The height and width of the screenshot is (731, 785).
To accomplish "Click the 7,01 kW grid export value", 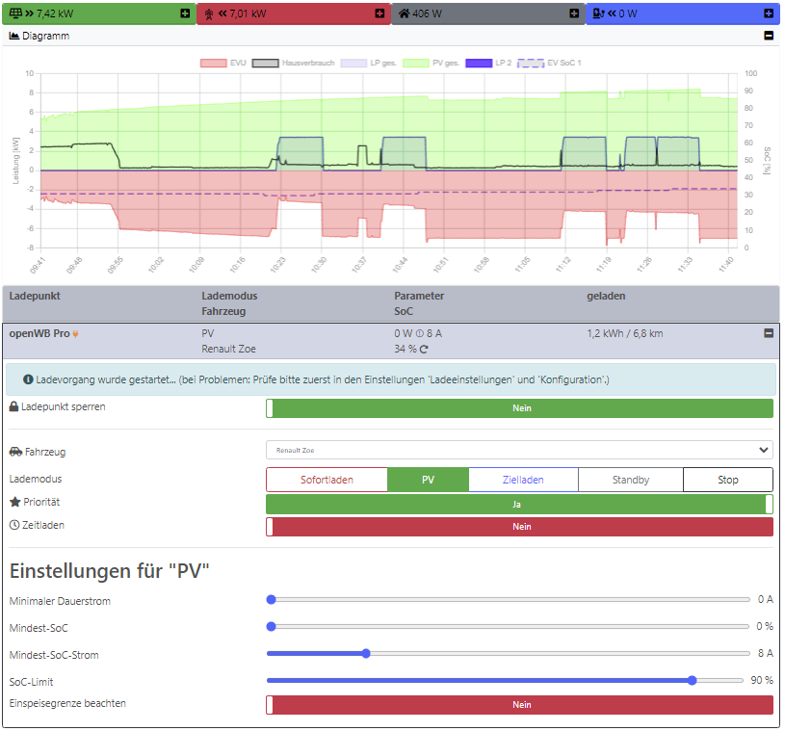I will coord(248,13).
